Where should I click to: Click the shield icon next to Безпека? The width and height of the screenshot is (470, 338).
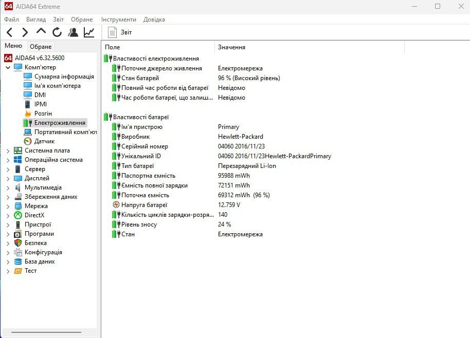coord(18,243)
